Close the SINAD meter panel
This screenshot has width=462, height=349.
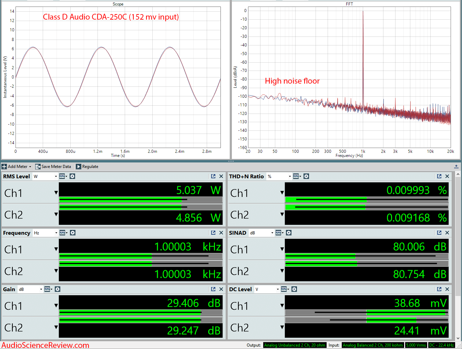coord(447,233)
